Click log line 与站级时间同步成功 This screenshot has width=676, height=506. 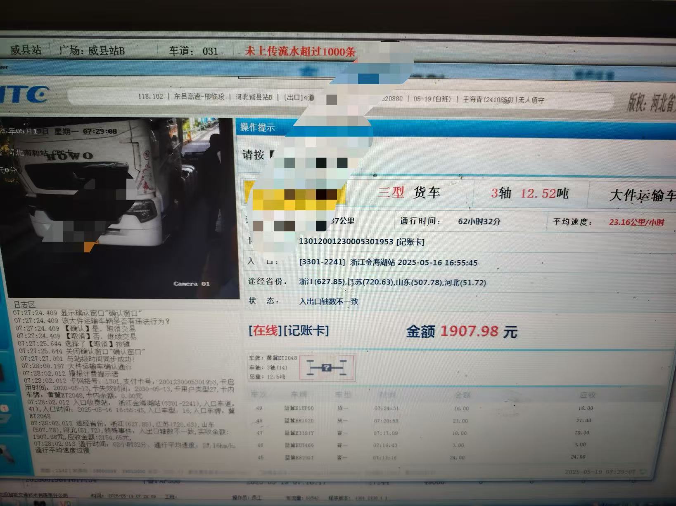click(x=78, y=359)
